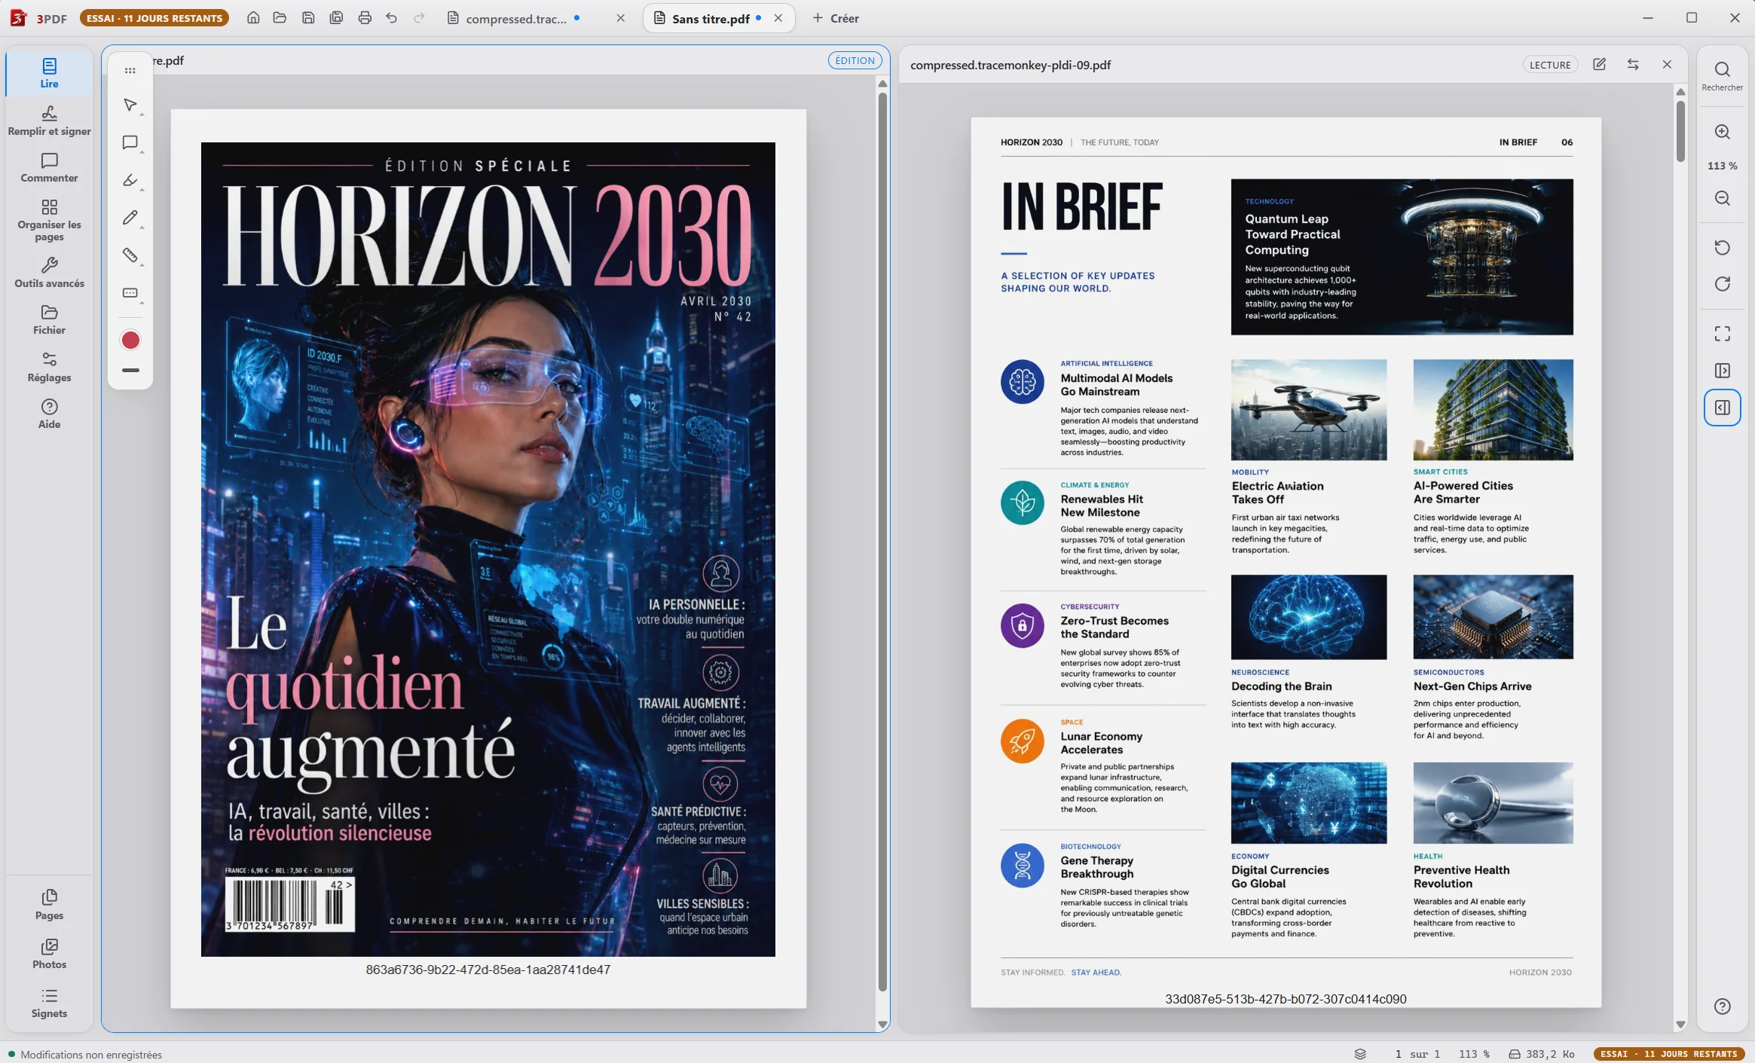
Task: Save document with the floppy disk icon
Action: pos(308,18)
